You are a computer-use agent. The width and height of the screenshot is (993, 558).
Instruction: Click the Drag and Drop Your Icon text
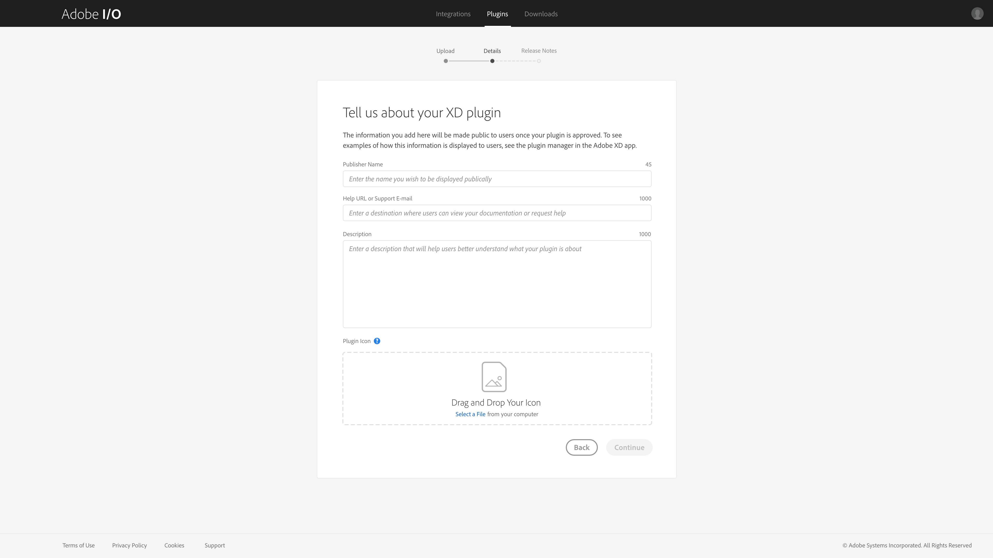coord(496,402)
